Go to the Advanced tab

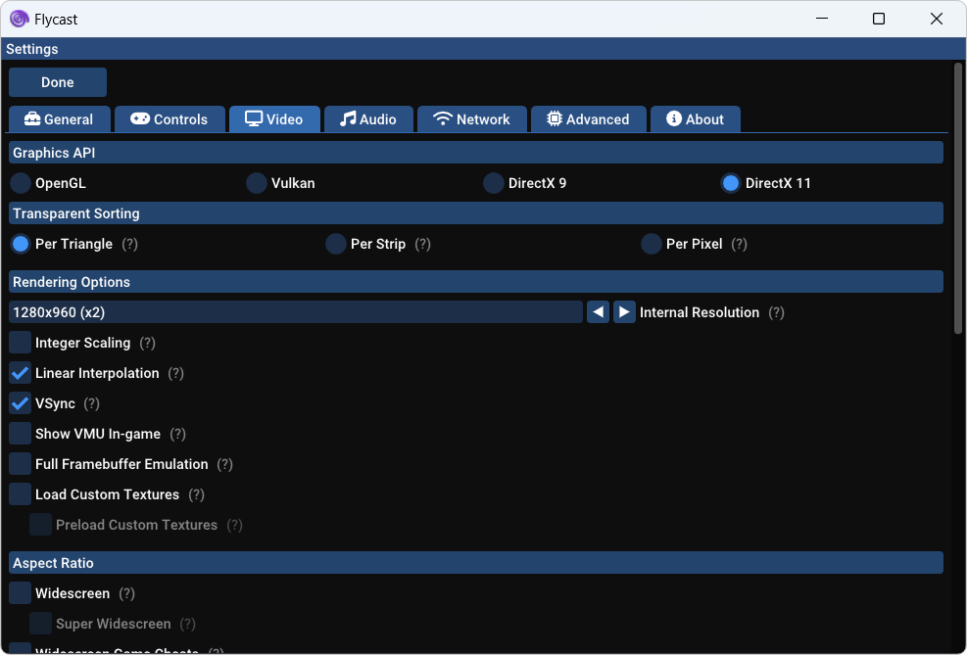[589, 118]
